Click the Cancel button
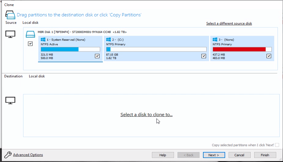Viewport: 283px width, 162px height. [x=239, y=155]
